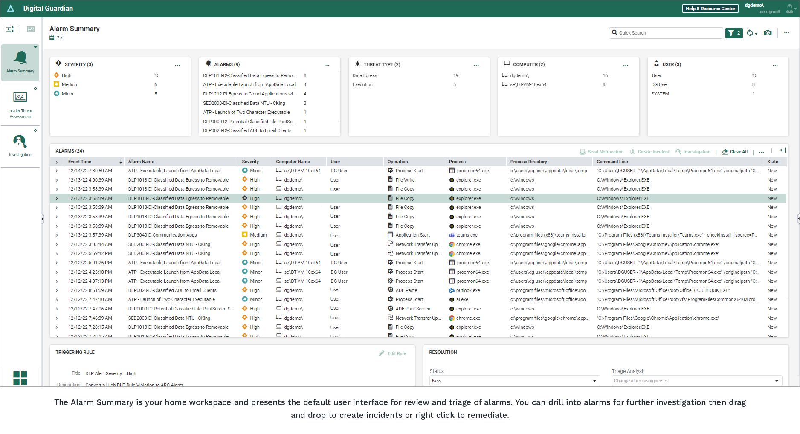Click the Digital Guardian logo
800x434 pixels.
coord(11,9)
